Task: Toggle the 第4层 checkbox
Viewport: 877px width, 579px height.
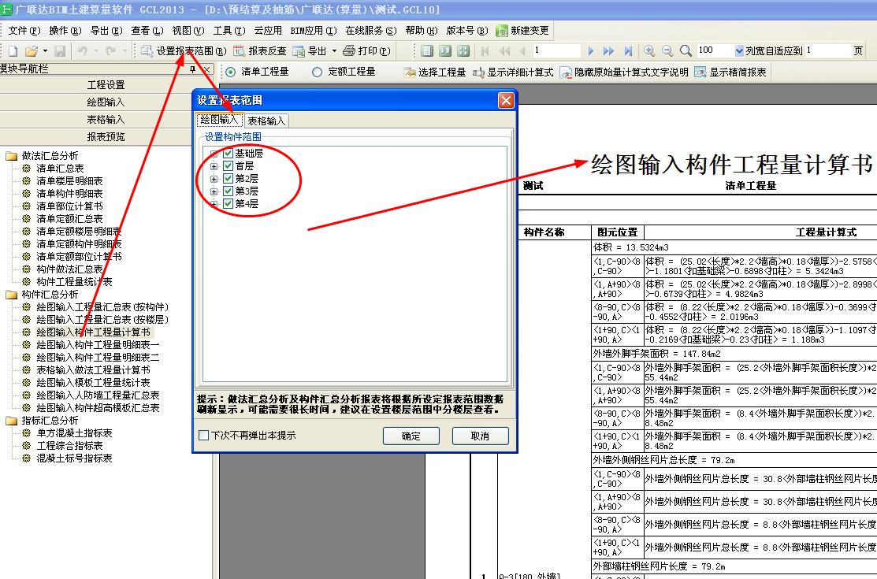Action: (228, 203)
